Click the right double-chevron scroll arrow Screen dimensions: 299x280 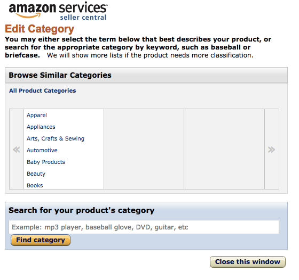coord(272,150)
